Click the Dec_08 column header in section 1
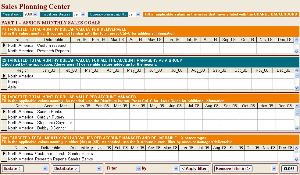The height and width of the screenshot is (175, 300). tap(284, 40)
